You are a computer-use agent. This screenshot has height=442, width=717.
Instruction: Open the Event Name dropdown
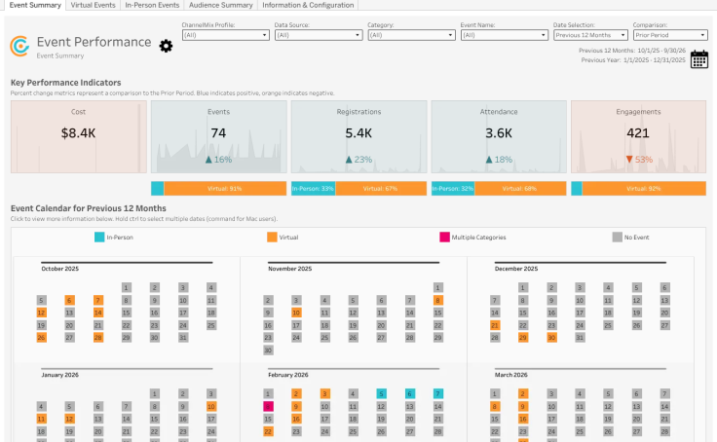pyautogui.click(x=504, y=35)
